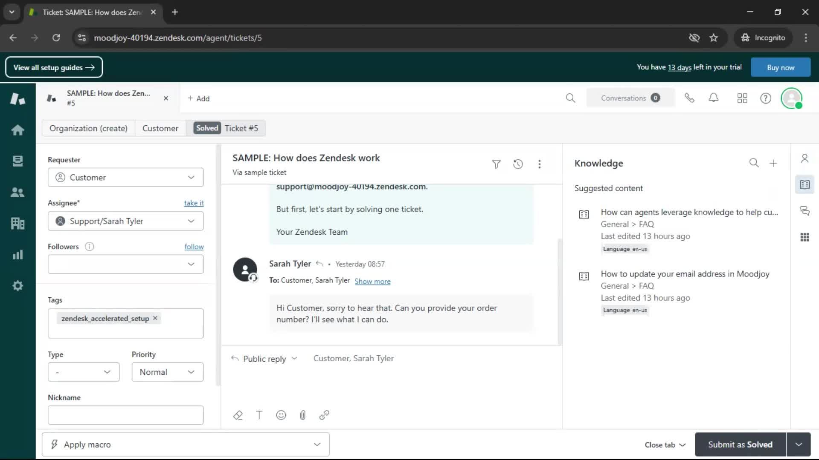This screenshot has width=819, height=460.
Task: Select Solved Ticket #5 tab
Action: click(226, 128)
